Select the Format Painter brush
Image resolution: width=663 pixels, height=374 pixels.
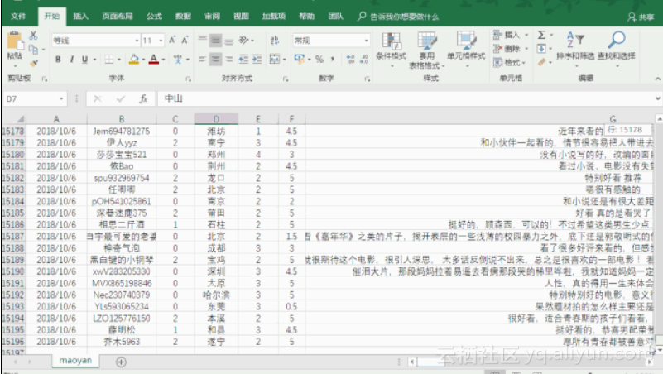tap(33, 63)
